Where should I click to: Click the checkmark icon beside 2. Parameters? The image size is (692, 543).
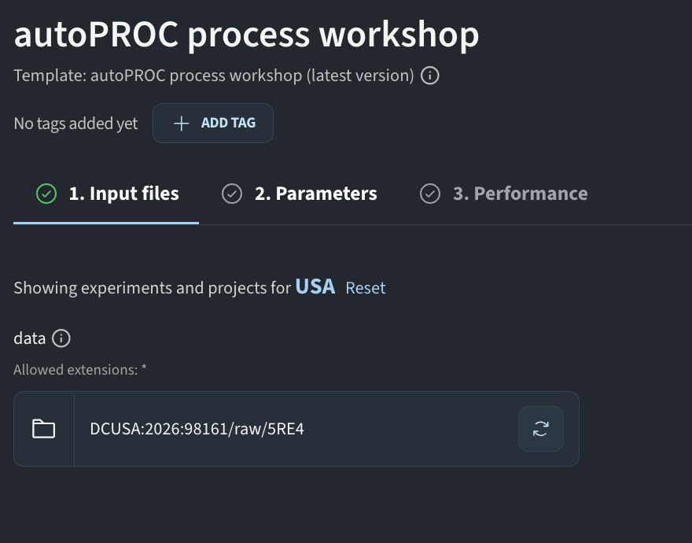pyautogui.click(x=232, y=194)
